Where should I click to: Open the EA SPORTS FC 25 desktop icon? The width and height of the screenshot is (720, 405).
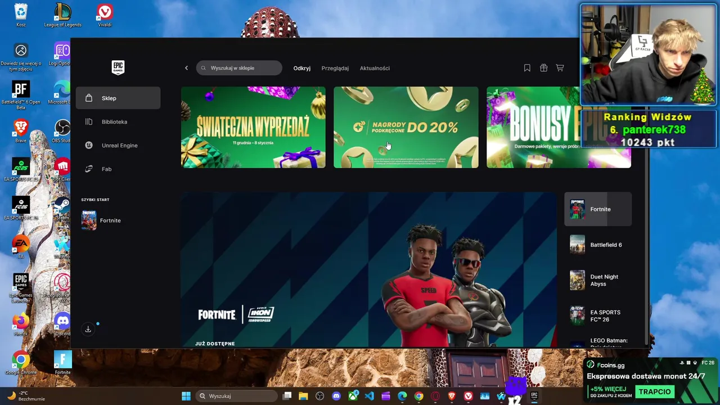point(21,169)
